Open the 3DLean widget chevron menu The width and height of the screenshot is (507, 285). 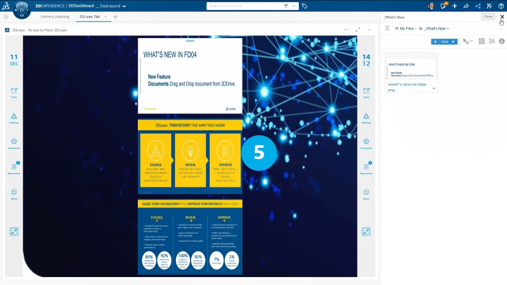pyautogui.click(x=369, y=30)
